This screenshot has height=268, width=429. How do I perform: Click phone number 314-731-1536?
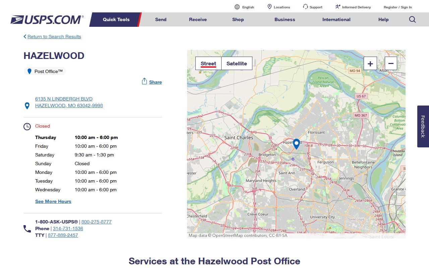coord(68,228)
